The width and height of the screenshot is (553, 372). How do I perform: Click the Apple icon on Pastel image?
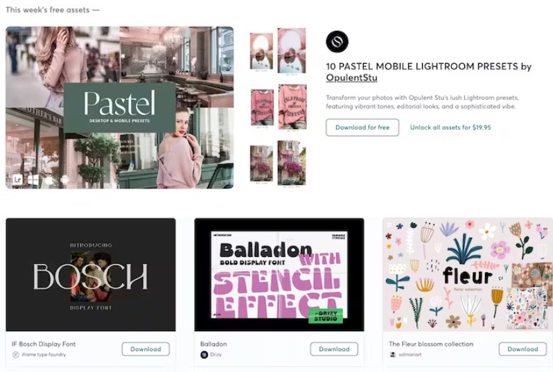point(49,180)
